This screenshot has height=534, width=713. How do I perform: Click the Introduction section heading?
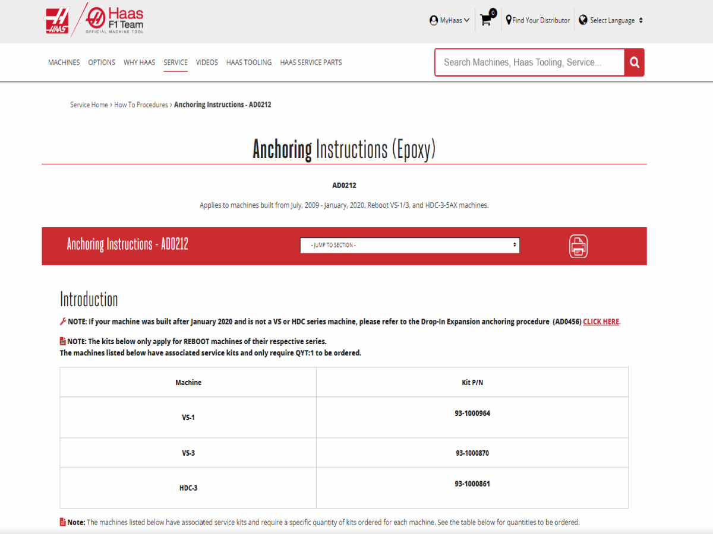(x=89, y=299)
